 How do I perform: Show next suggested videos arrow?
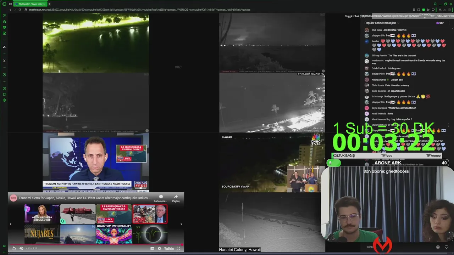(x=181, y=224)
